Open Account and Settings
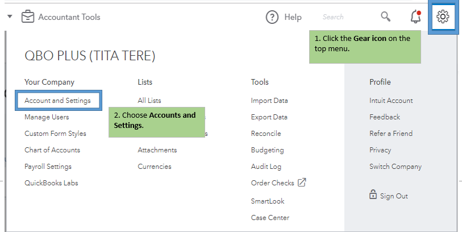Image resolution: width=462 pixels, height=232 pixels. coord(57,101)
